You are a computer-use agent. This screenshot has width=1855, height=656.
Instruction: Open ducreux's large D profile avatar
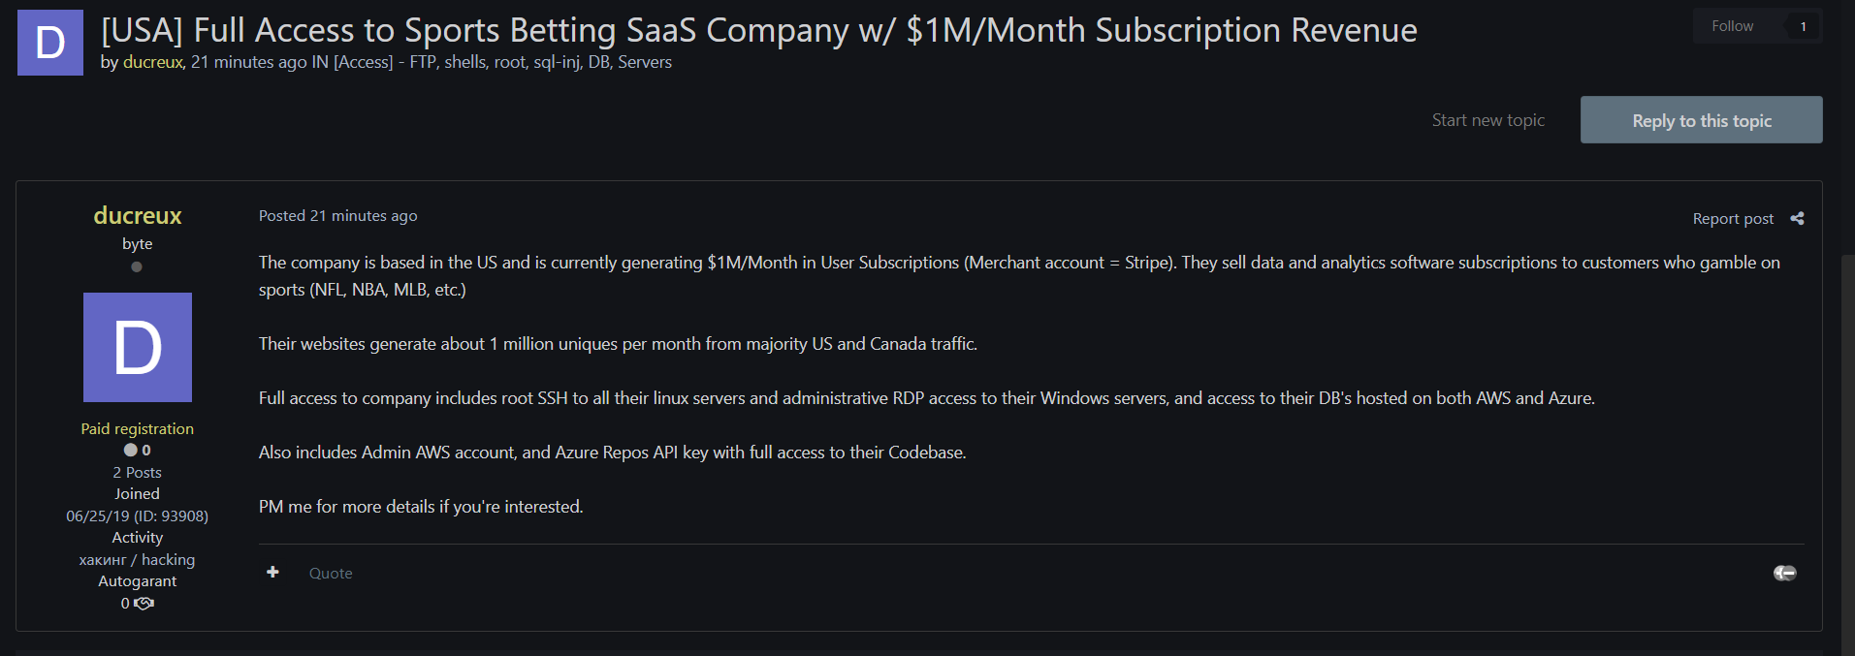[138, 347]
